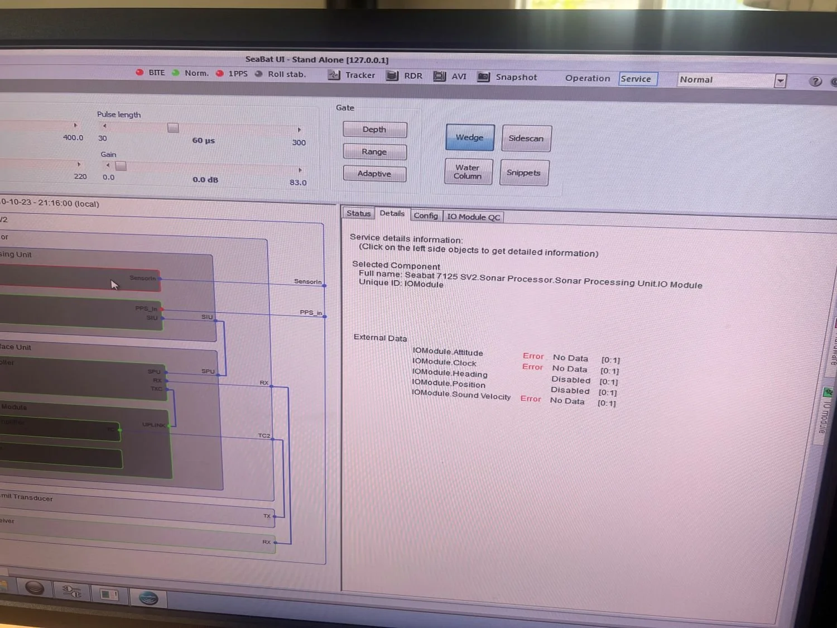Click the Transmit Transducer block
The image size is (837, 628).
pyautogui.click(x=137, y=508)
